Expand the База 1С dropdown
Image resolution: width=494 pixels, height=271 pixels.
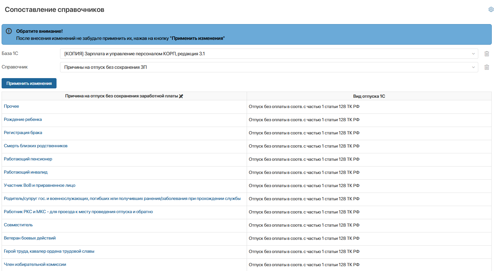(x=473, y=54)
